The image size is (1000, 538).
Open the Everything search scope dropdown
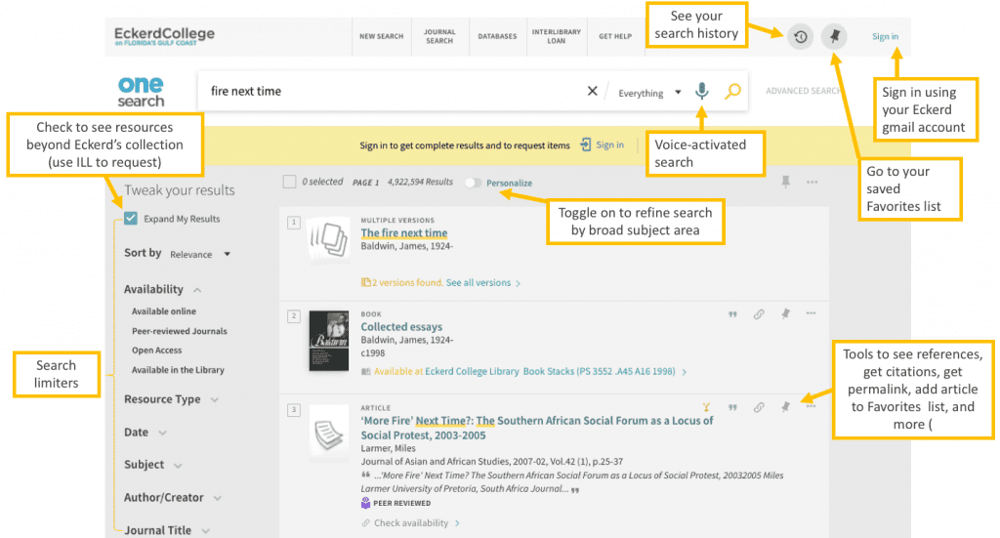[649, 93]
